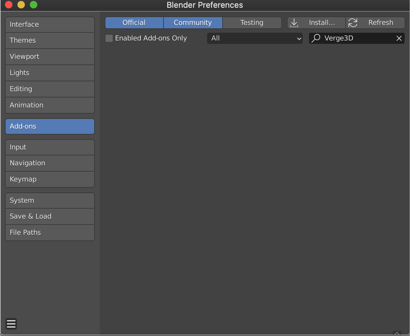Image resolution: width=410 pixels, height=336 pixels.
Task: Minimize the Blender Preferences window
Action: (x=21, y=5)
